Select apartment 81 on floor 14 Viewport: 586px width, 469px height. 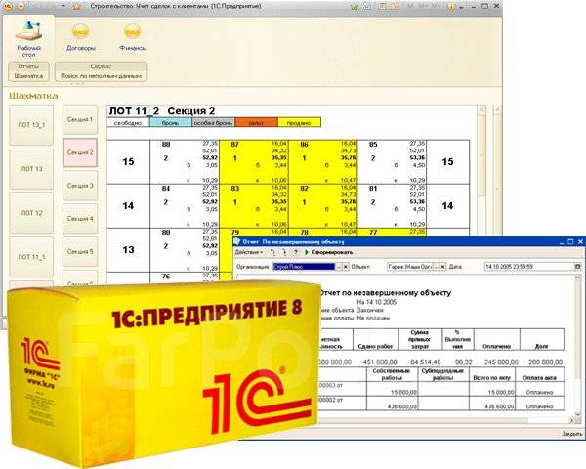pyautogui.click(x=392, y=206)
